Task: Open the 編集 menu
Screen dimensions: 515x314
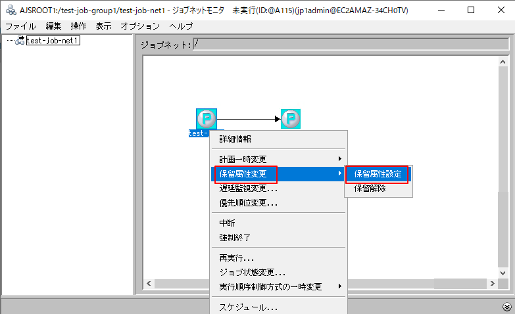Action: point(53,26)
